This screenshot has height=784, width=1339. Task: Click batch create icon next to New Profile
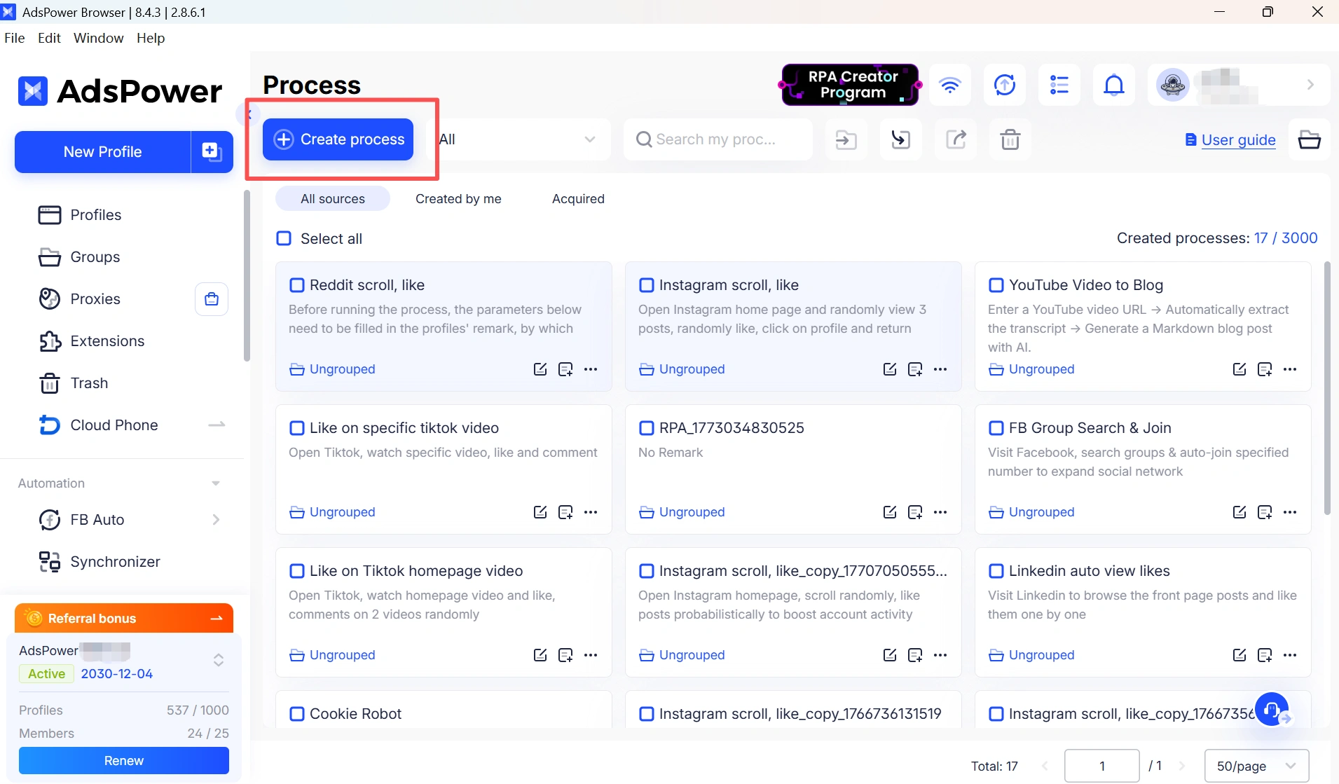[x=212, y=151]
